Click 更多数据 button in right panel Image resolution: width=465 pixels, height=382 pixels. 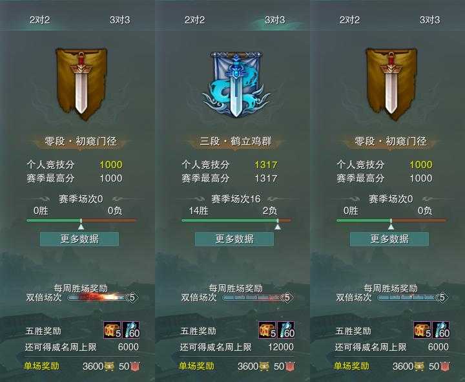coord(389,239)
